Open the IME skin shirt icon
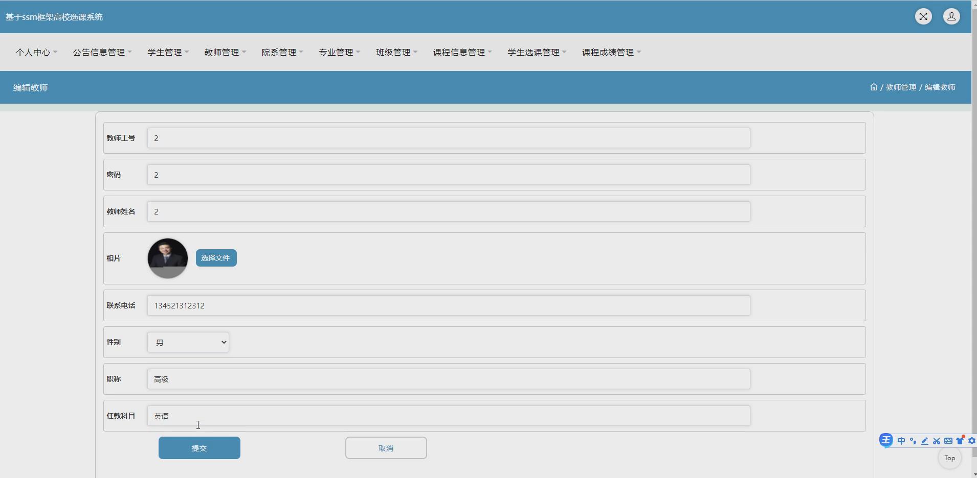The height and width of the screenshot is (478, 977). [960, 440]
